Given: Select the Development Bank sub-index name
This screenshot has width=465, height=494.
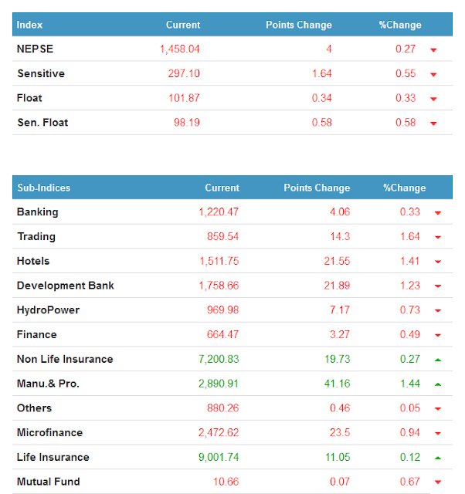Looking at the screenshot, I should [65, 286].
